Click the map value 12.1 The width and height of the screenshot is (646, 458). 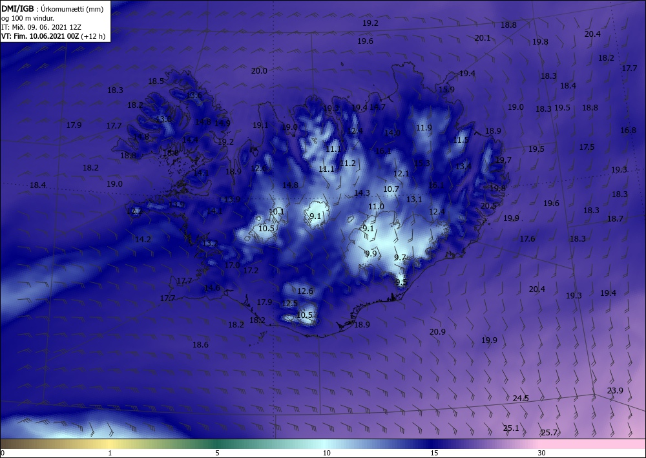[401, 174]
